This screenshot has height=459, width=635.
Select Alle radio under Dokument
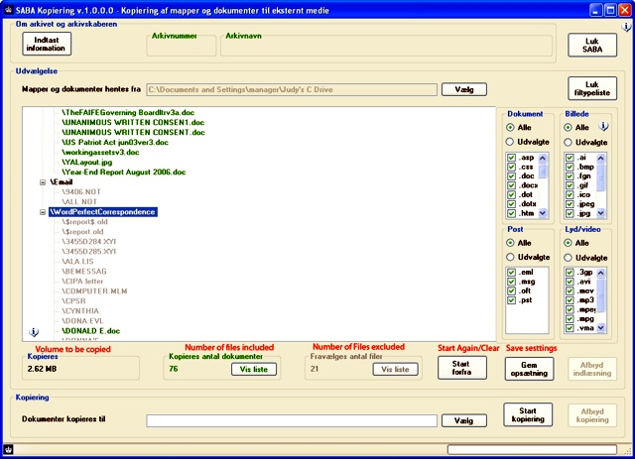click(x=510, y=128)
